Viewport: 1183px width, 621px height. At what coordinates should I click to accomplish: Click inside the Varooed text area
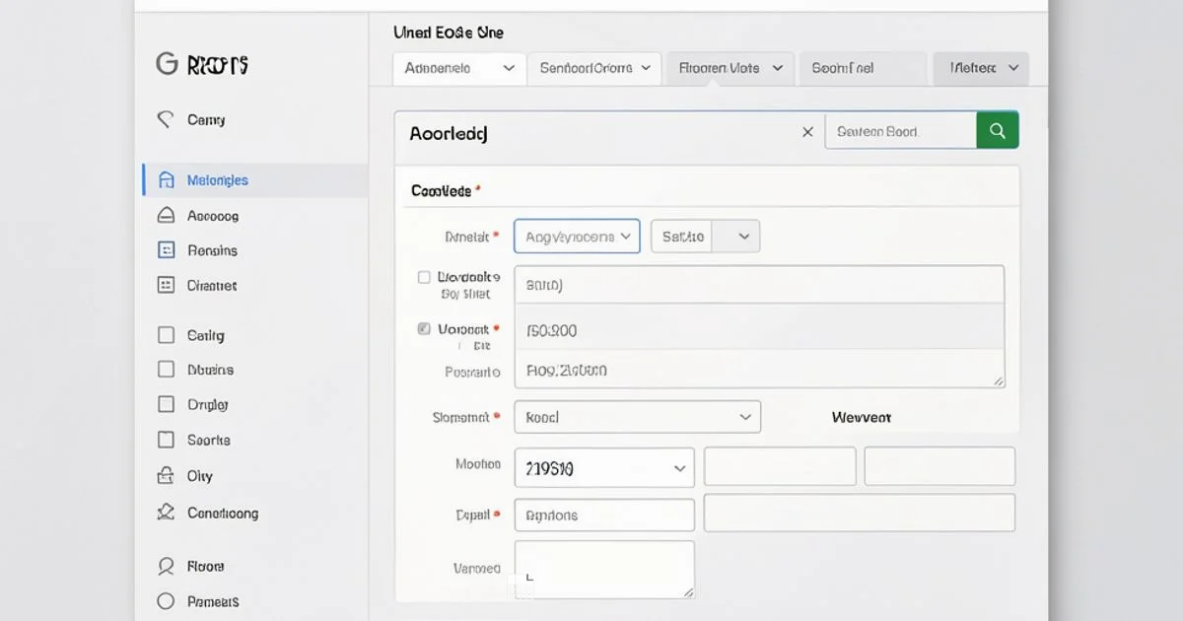click(x=603, y=569)
